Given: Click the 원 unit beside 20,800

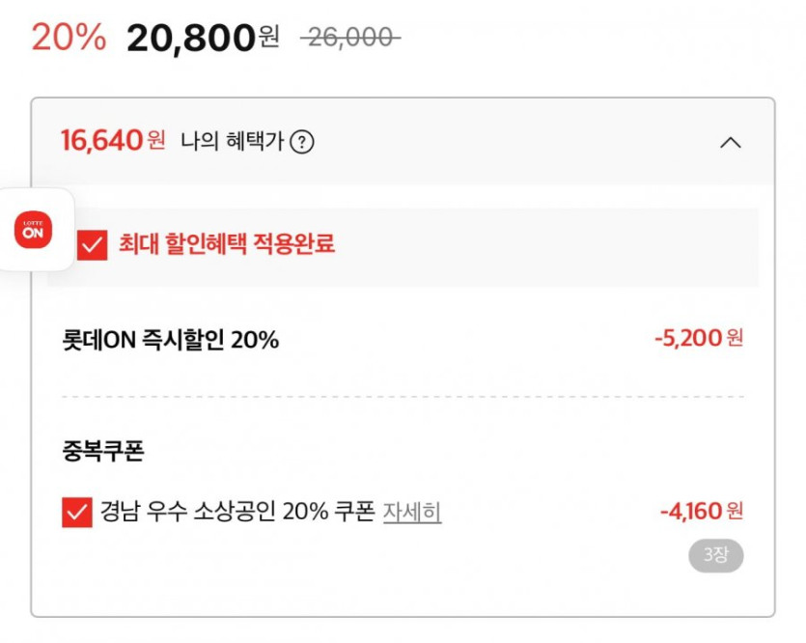Looking at the screenshot, I should (x=268, y=38).
